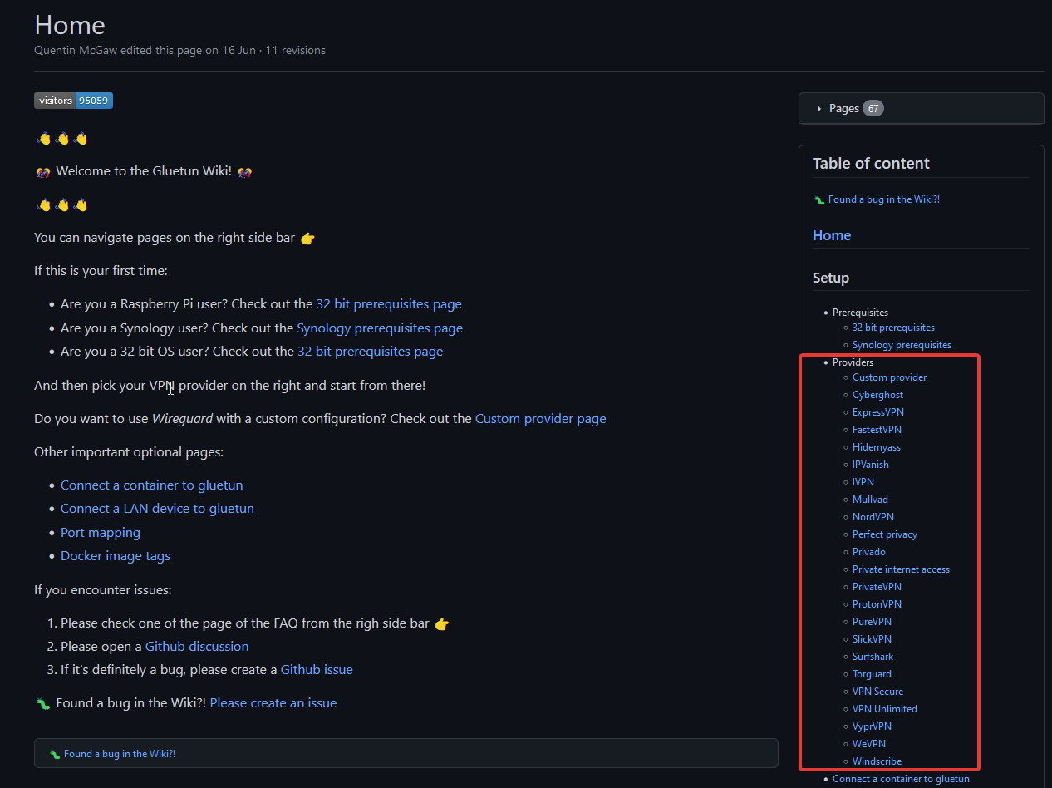Select Cyberghost in the Providers list
This screenshot has width=1052, height=788.
pos(877,395)
